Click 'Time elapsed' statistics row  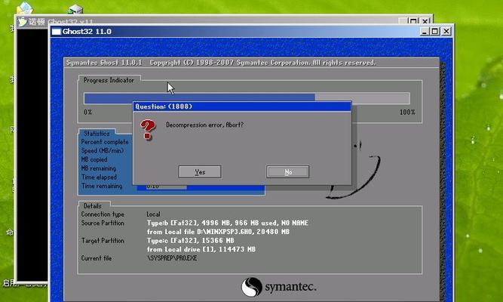[99, 177]
